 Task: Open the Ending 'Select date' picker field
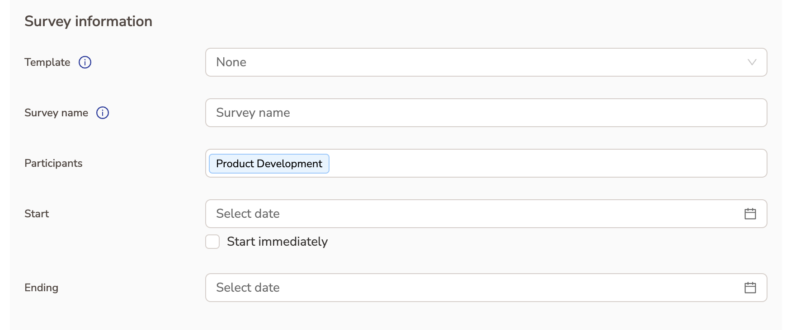point(452,288)
